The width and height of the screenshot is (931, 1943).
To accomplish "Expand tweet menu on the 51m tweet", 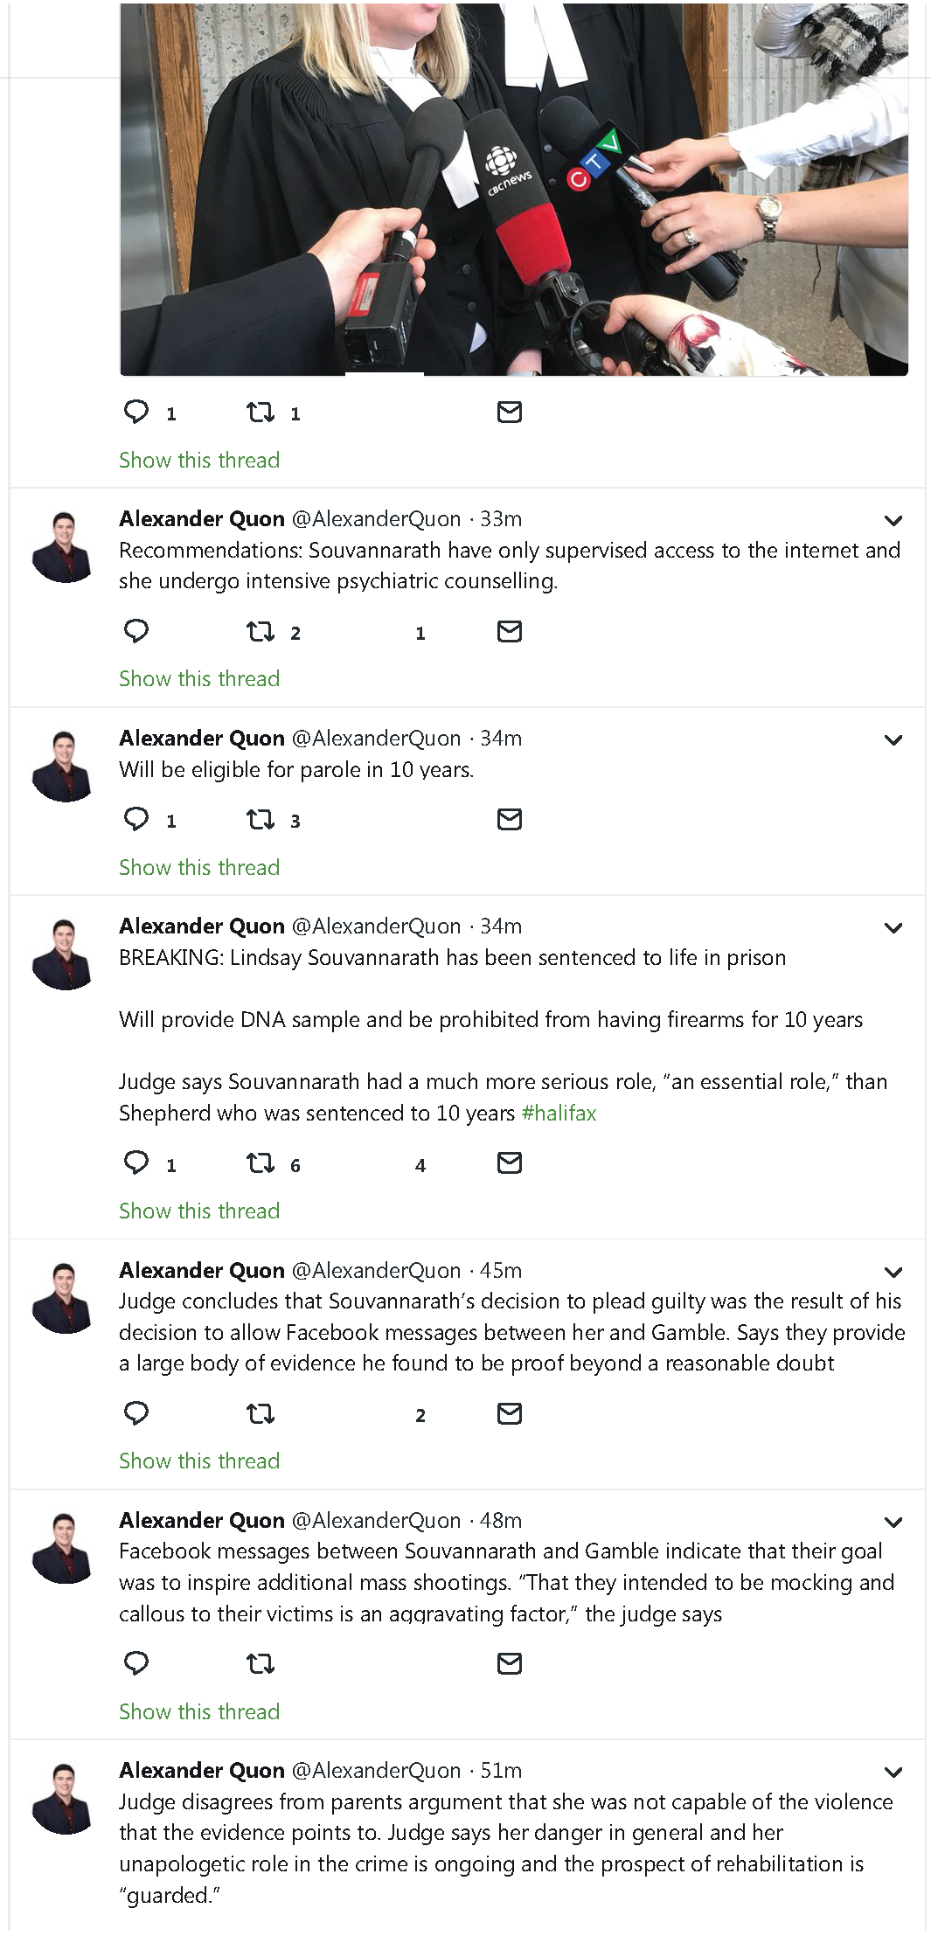I will coord(893,1773).
